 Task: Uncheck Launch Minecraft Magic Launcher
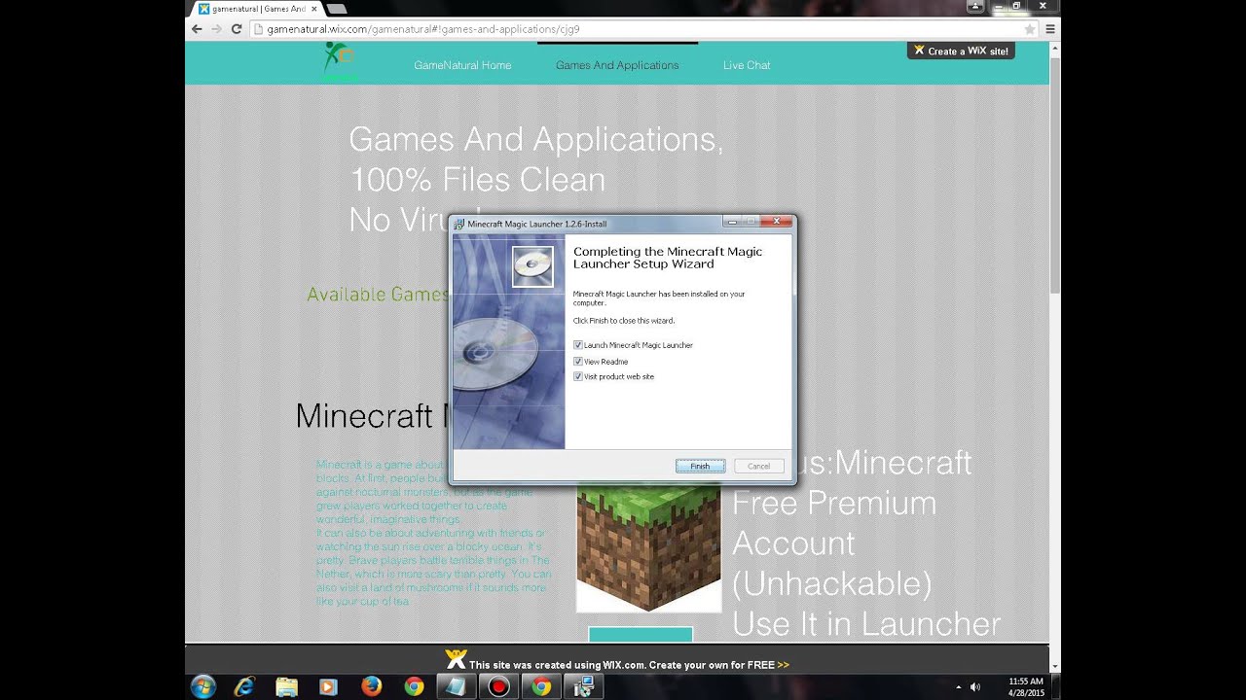click(x=578, y=345)
